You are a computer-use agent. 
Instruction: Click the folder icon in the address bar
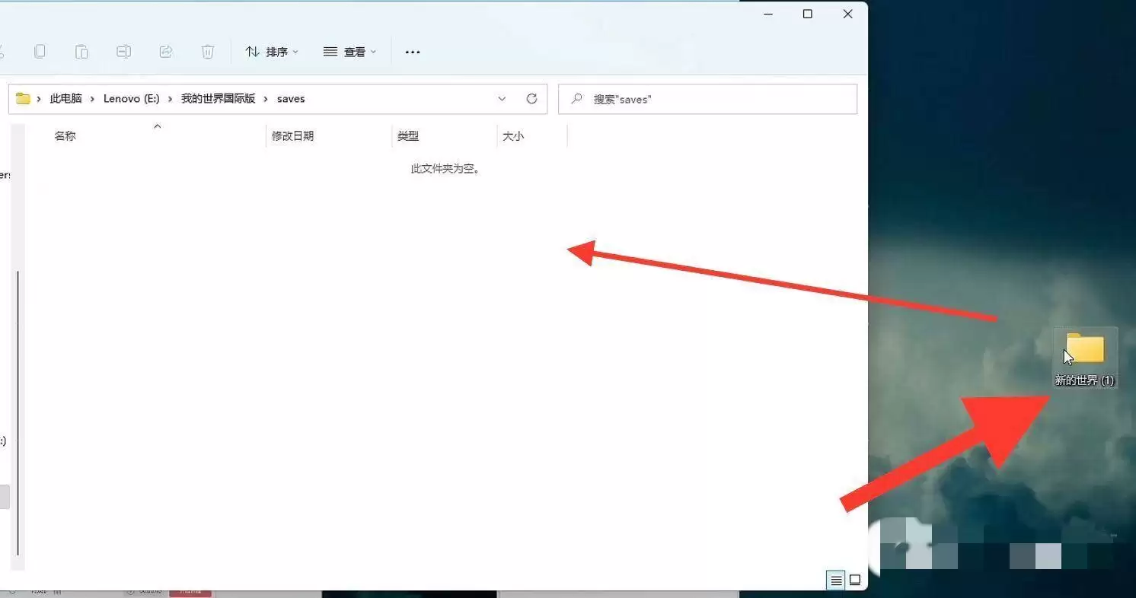point(23,98)
